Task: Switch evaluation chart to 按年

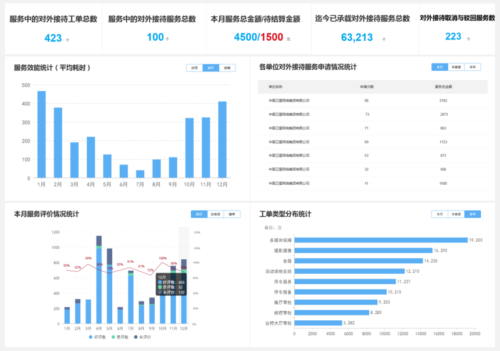Action: (x=232, y=214)
